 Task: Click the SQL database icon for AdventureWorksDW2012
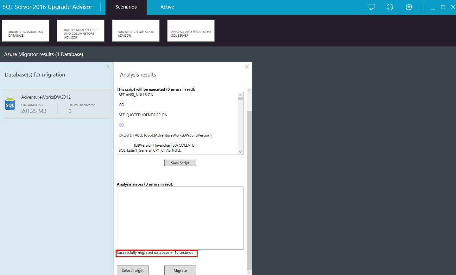tap(10, 104)
